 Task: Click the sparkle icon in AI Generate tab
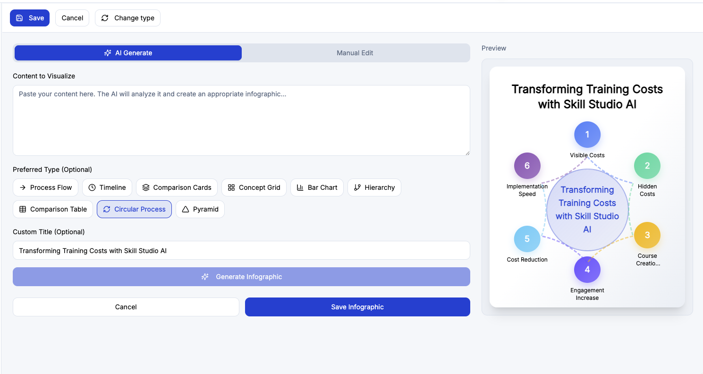108,53
